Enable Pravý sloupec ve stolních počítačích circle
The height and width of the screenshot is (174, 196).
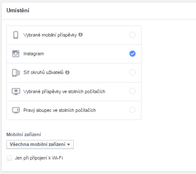click(x=133, y=110)
